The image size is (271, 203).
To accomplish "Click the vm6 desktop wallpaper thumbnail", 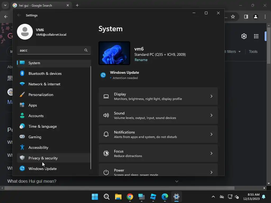I will coord(114,53).
